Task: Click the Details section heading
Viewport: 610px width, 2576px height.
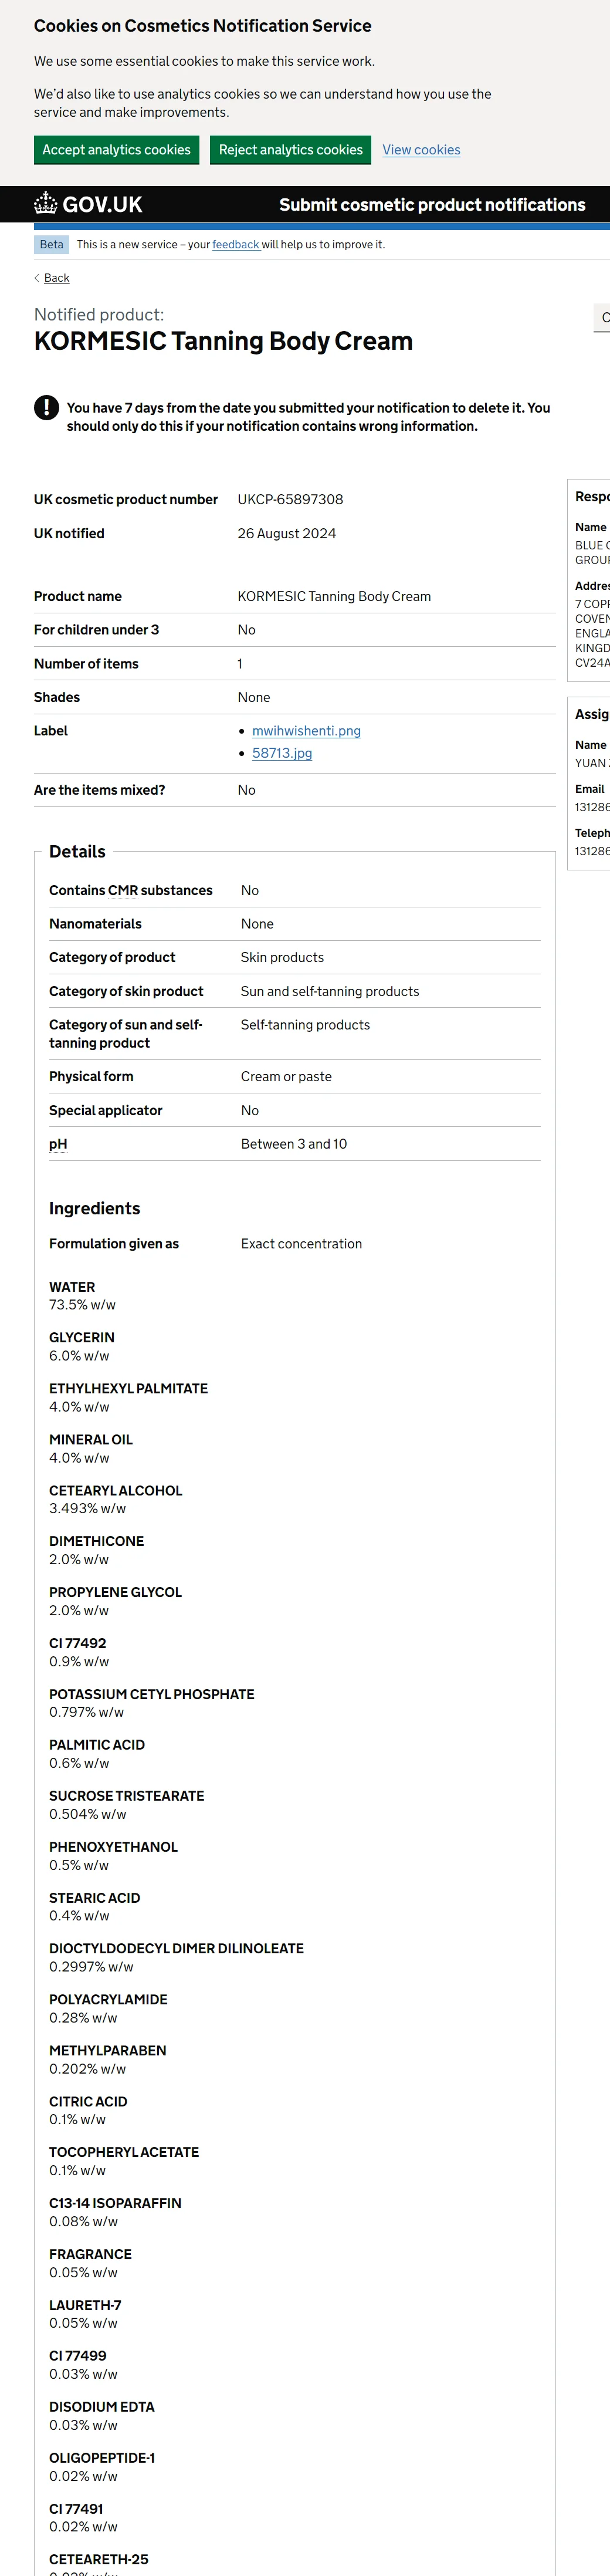Action: pyautogui.click(x=77, y=851)
